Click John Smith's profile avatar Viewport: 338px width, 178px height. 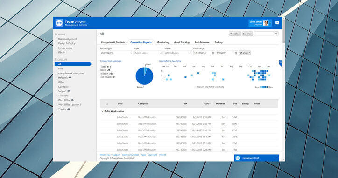click(266, 23)
